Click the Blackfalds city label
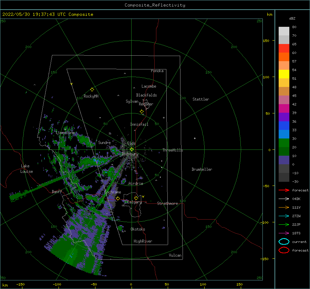 (146, 95)
